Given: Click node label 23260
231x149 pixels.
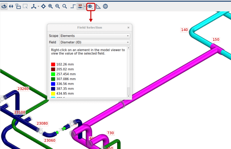Looking at the screenshot, I should coord(23,89).
